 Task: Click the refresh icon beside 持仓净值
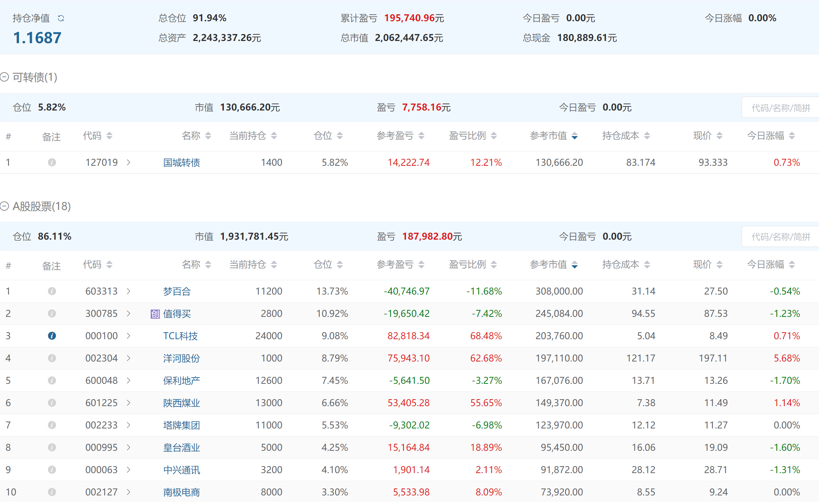coord(61,18)
